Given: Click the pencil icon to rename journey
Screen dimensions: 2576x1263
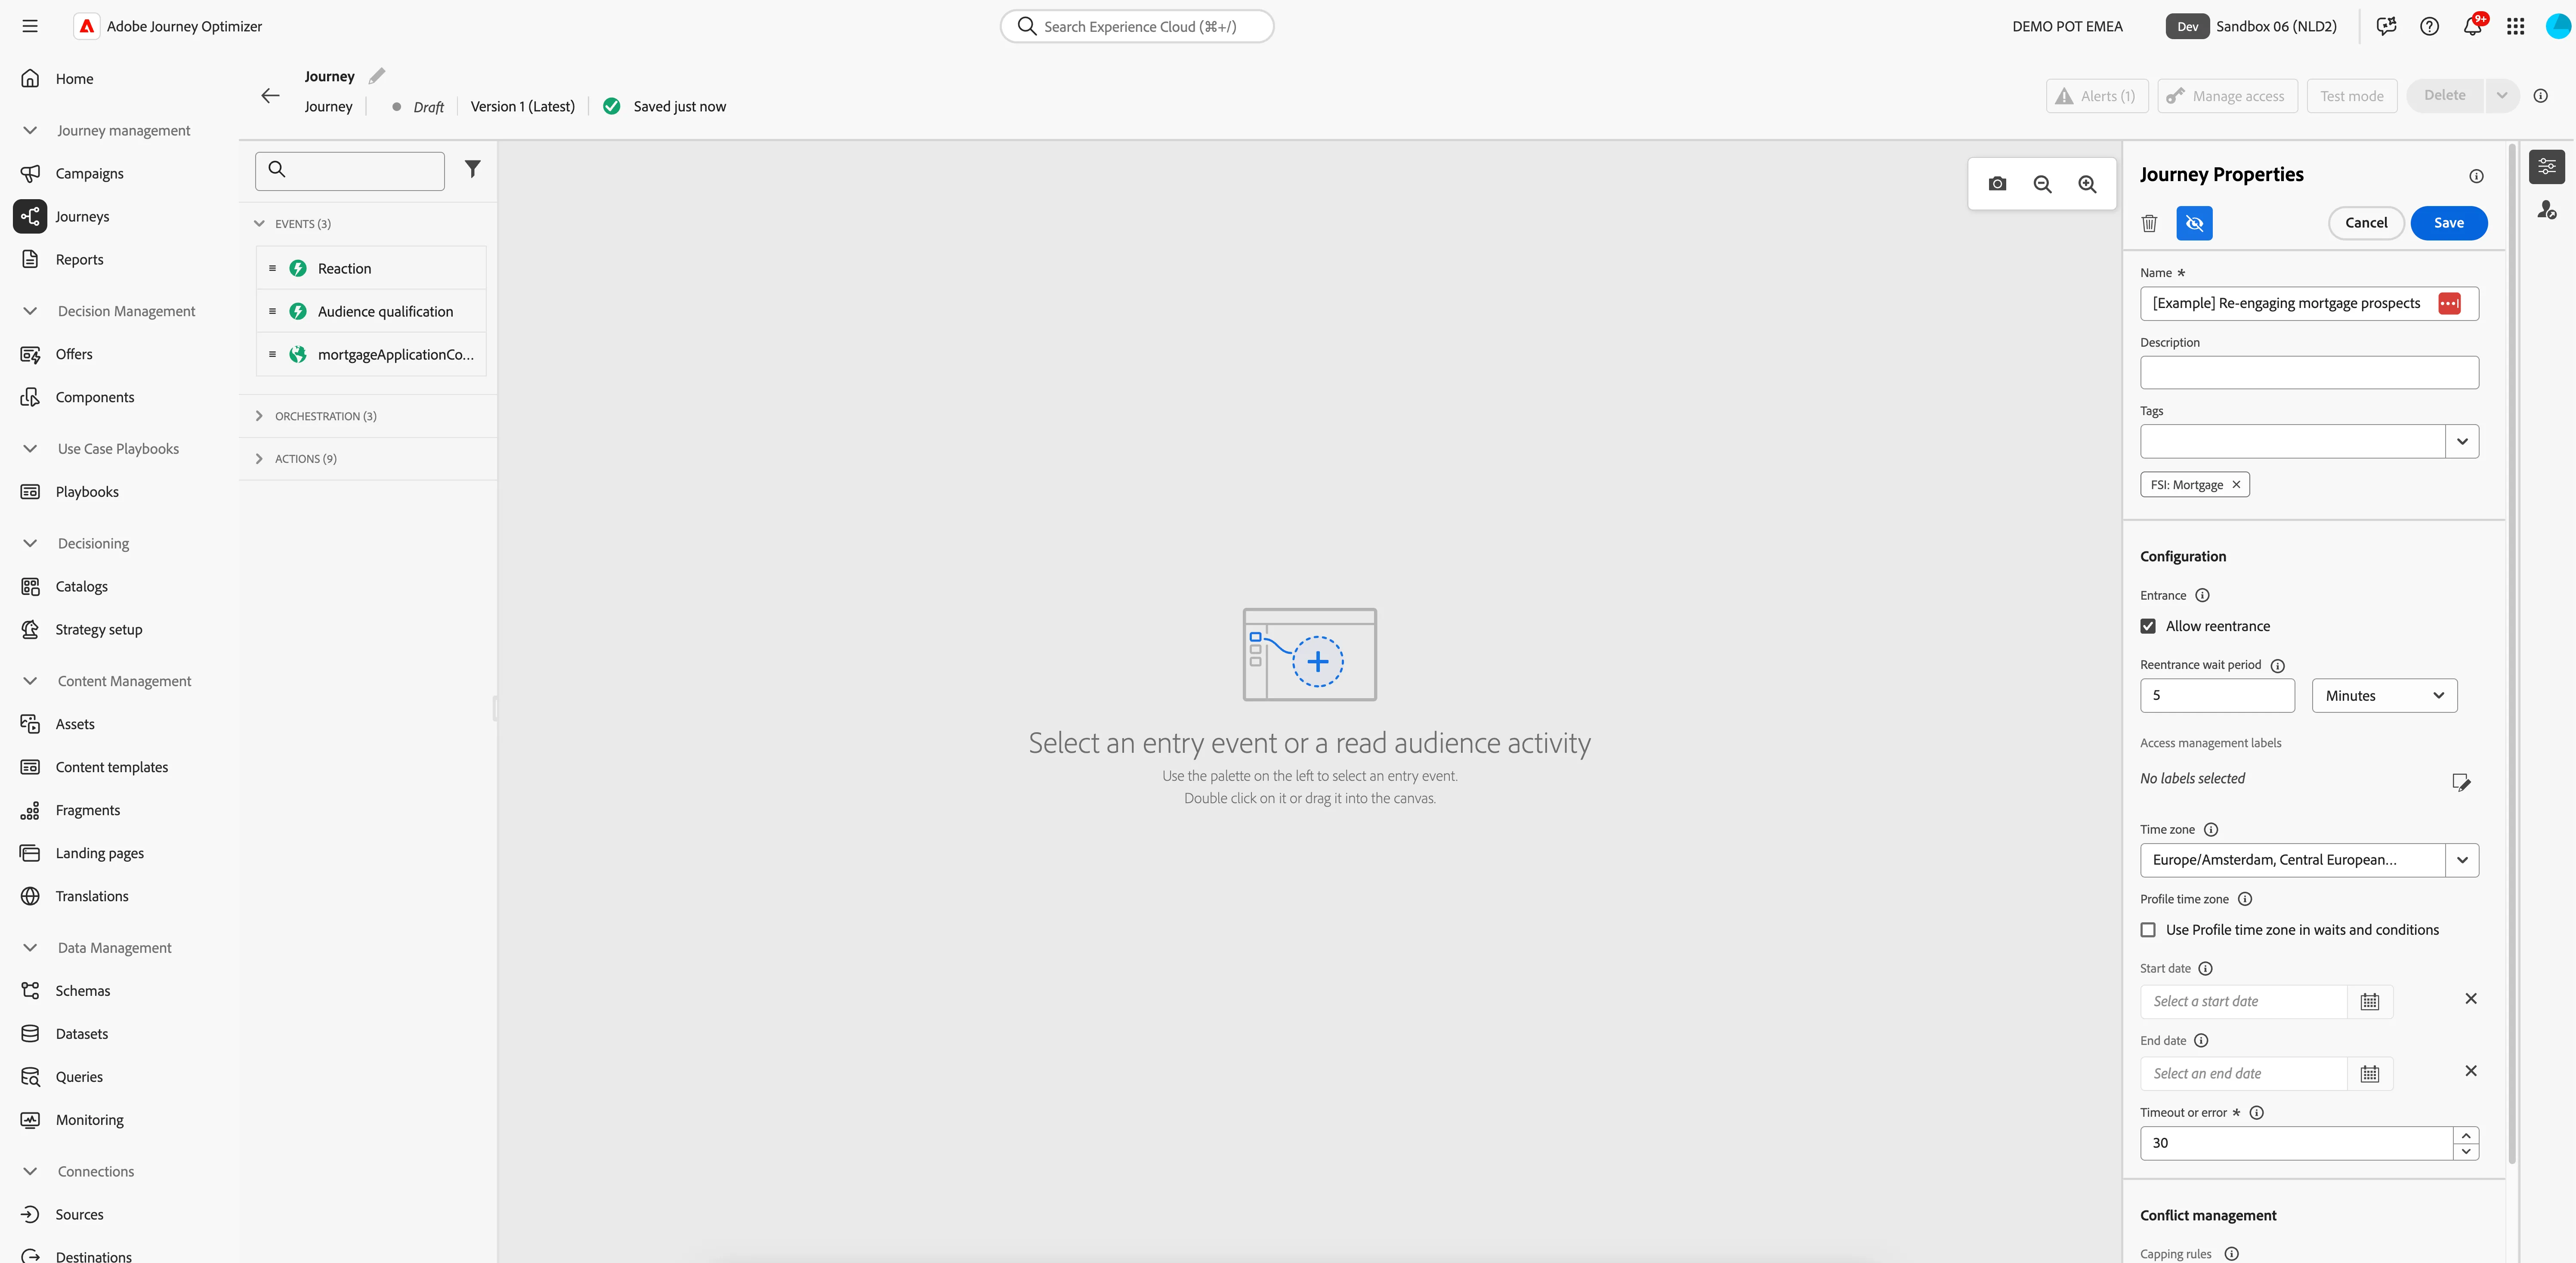Looking at the screenshot, I should (377, 76).
